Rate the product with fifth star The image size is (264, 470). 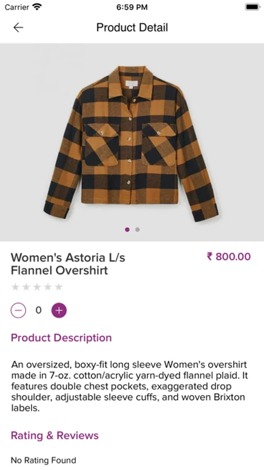point(59,287)
